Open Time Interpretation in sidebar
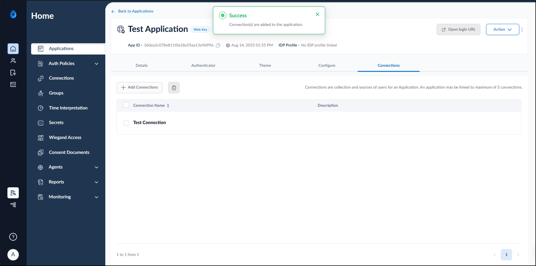Image resolution: width=536 pixels, height=266 pixels. pos(68,108)
